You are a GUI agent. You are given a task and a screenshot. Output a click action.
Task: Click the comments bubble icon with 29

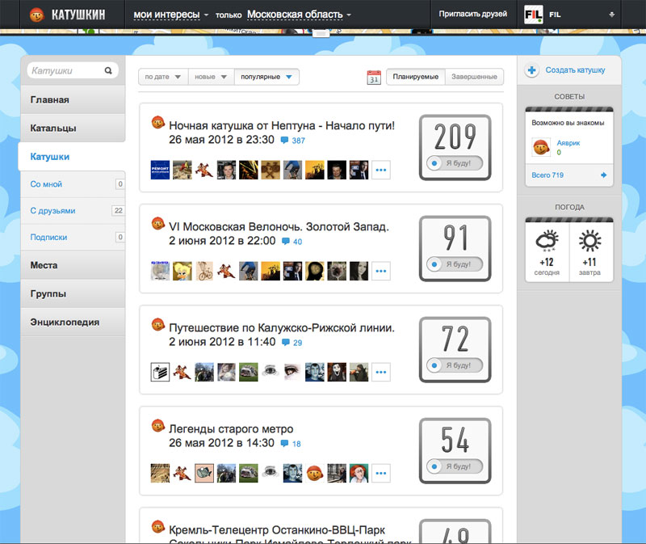(x=286, y=342)
